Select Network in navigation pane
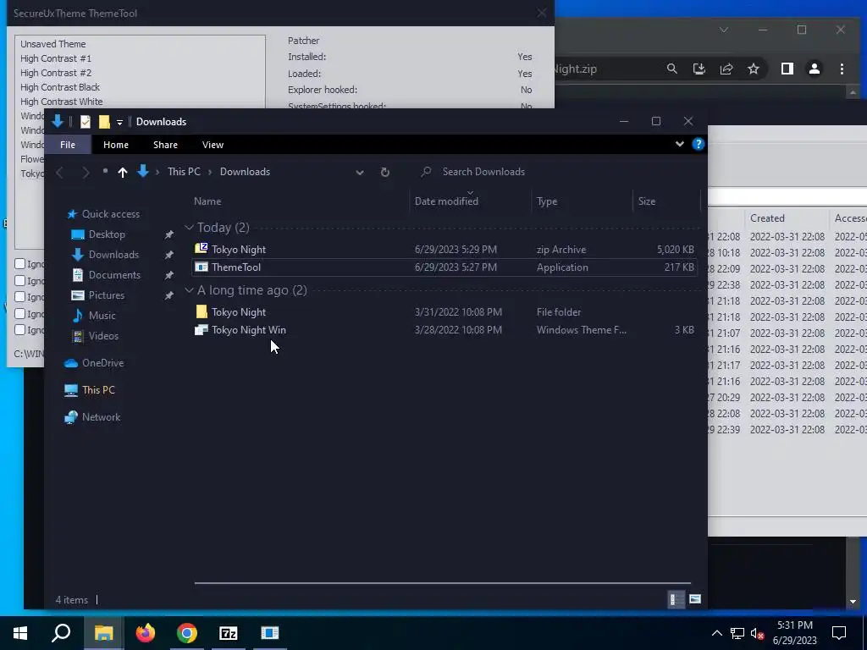The width and height of the screenshot is (867, 650). [101, 417]
